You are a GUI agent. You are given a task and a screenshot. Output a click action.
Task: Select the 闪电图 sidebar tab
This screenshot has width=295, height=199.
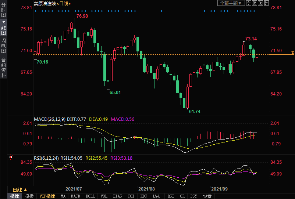(3, 45)
